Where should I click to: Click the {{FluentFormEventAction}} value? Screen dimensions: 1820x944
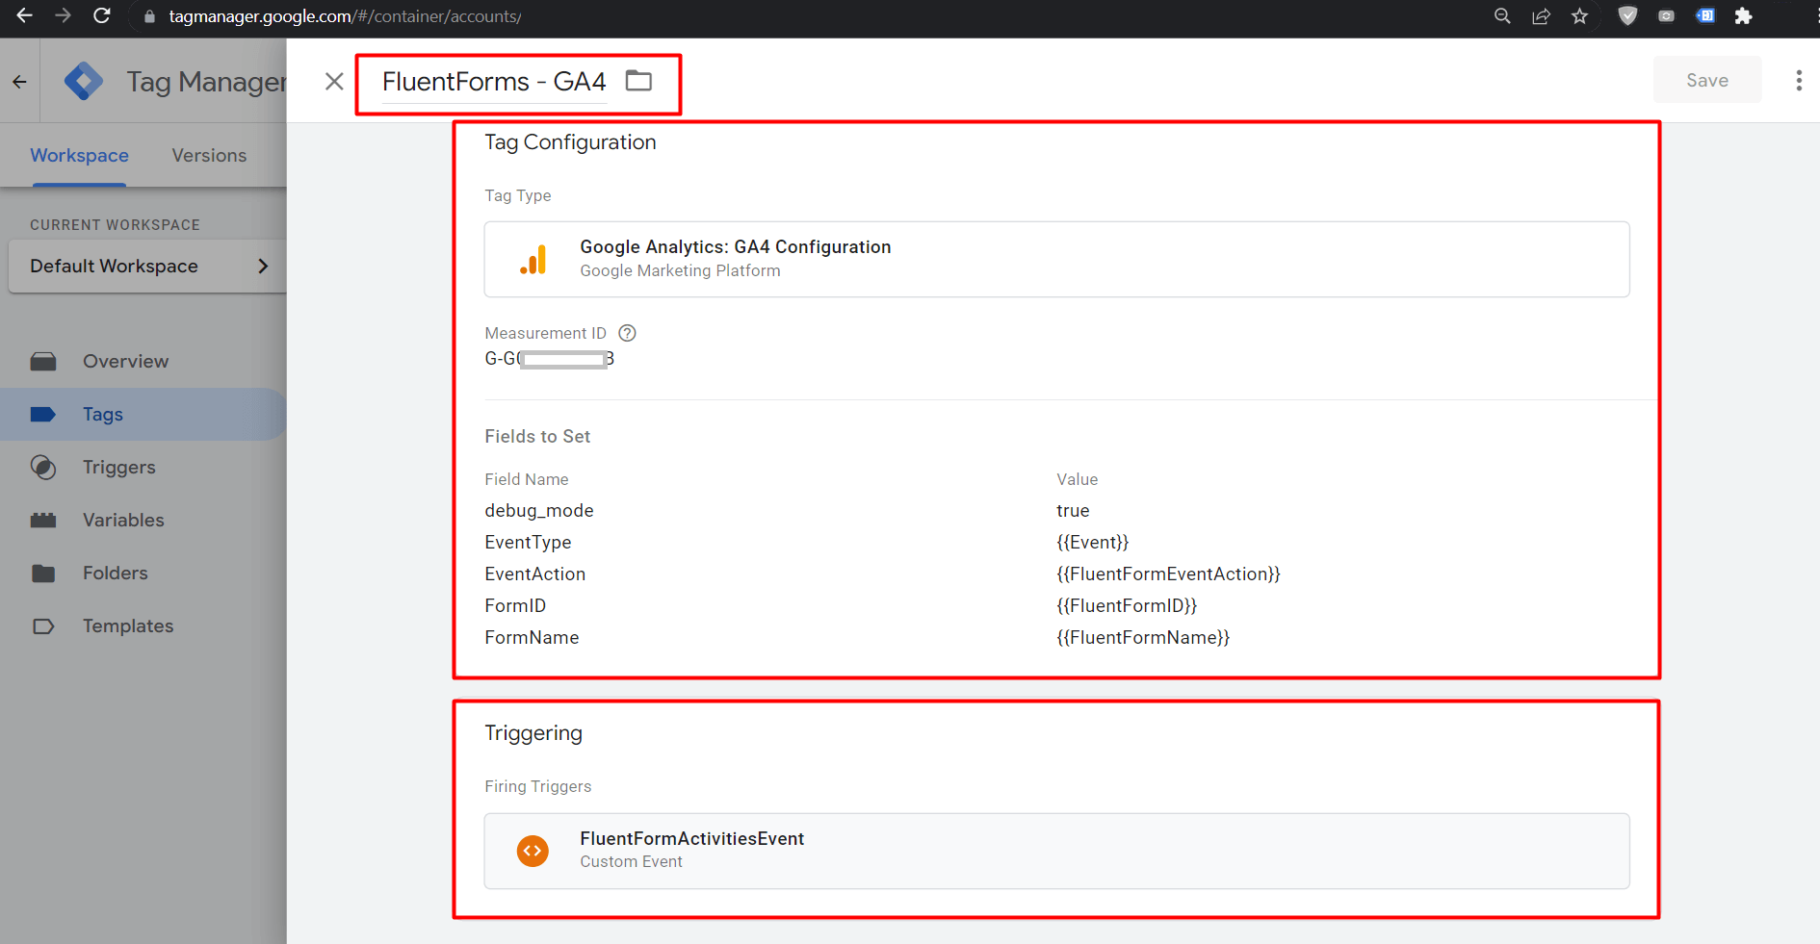point(1168,574)
